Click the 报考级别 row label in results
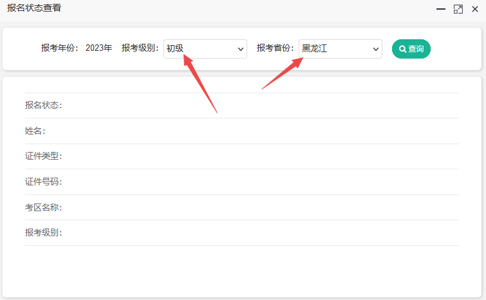The image size is (486, 300). point(44,232)
